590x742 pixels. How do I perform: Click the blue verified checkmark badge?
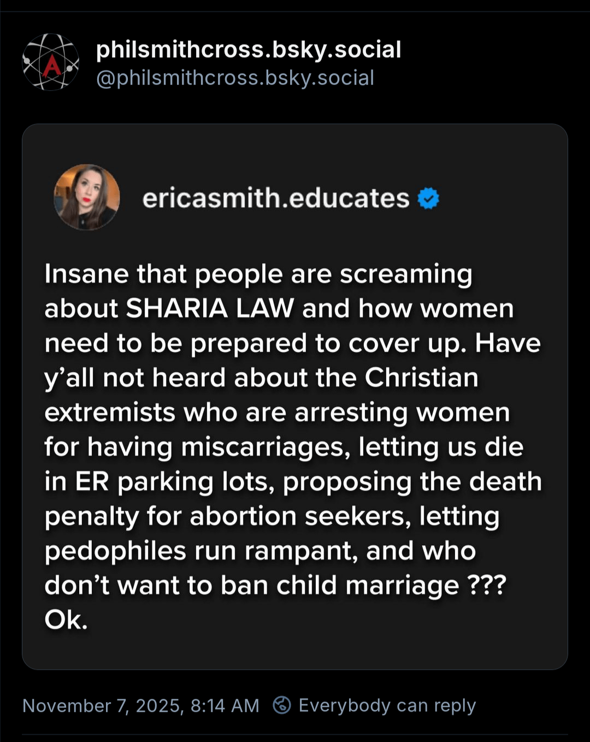pyautogui.click(x=428, y=198)
